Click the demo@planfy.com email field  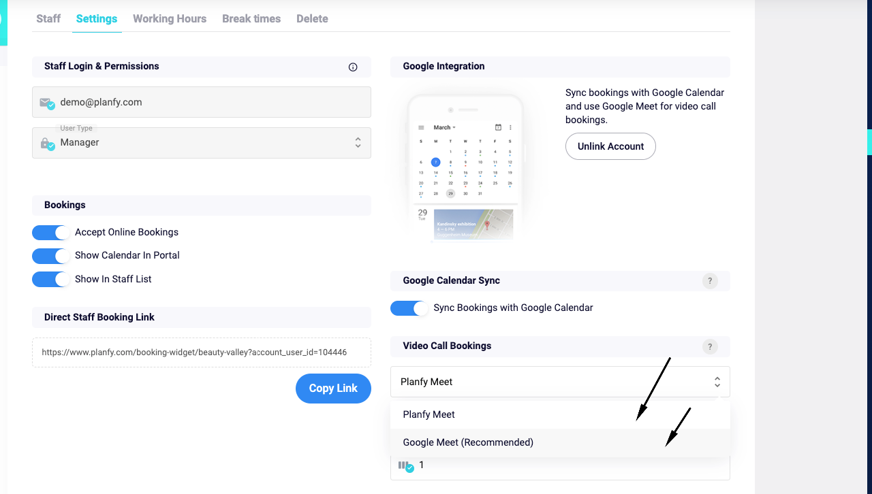[202, 102]
